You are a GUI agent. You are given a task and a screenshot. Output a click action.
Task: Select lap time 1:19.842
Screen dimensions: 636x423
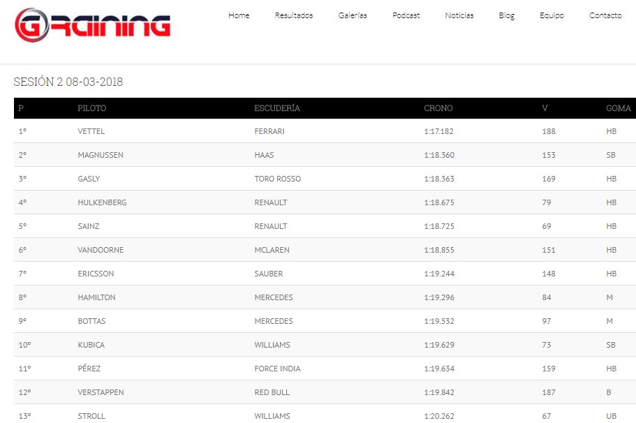[439, 392]
